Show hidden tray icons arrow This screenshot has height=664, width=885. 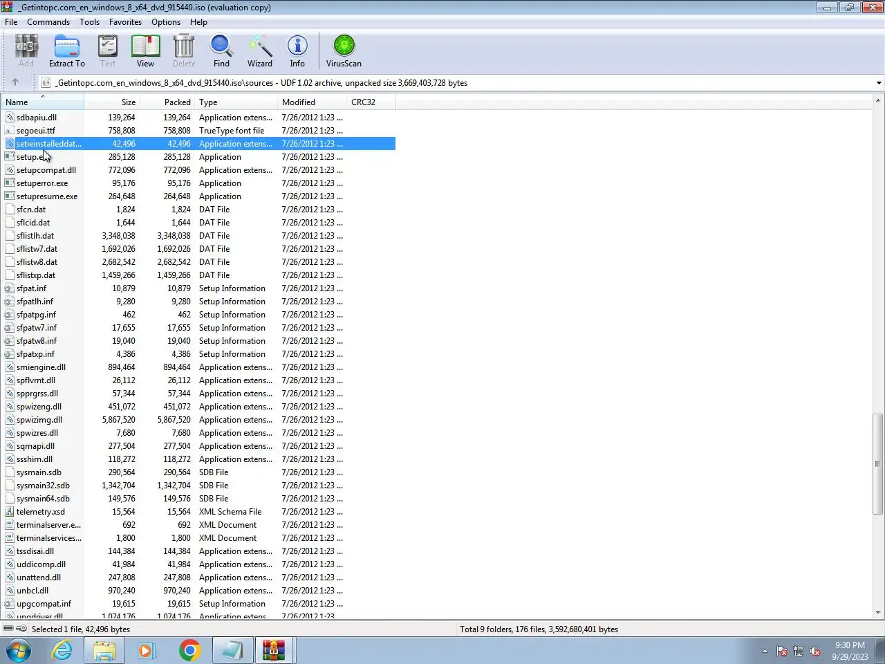pyautogui.click(x=765, y=651)
